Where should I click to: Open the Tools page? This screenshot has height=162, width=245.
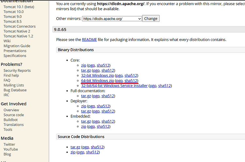pyautogui.click(x=8, y=130)
